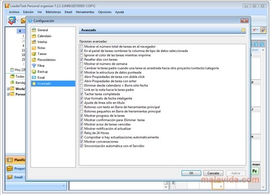This screenshot has width=271, height=195.
Task: Toggle Tachar tarea completada checkbox
Action: point(81,94)
